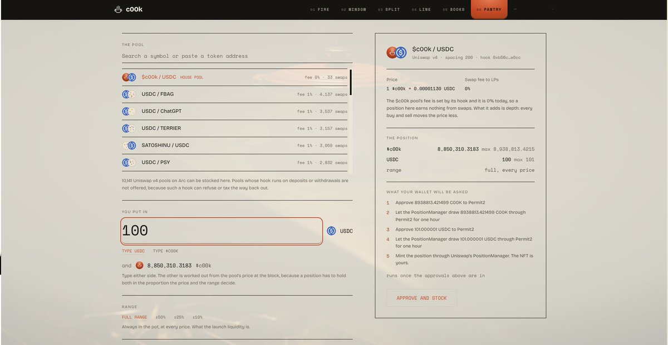Click the c00k pot logo icon
Image resolution: width=668 pixels, height=345 pixels.
118,9
